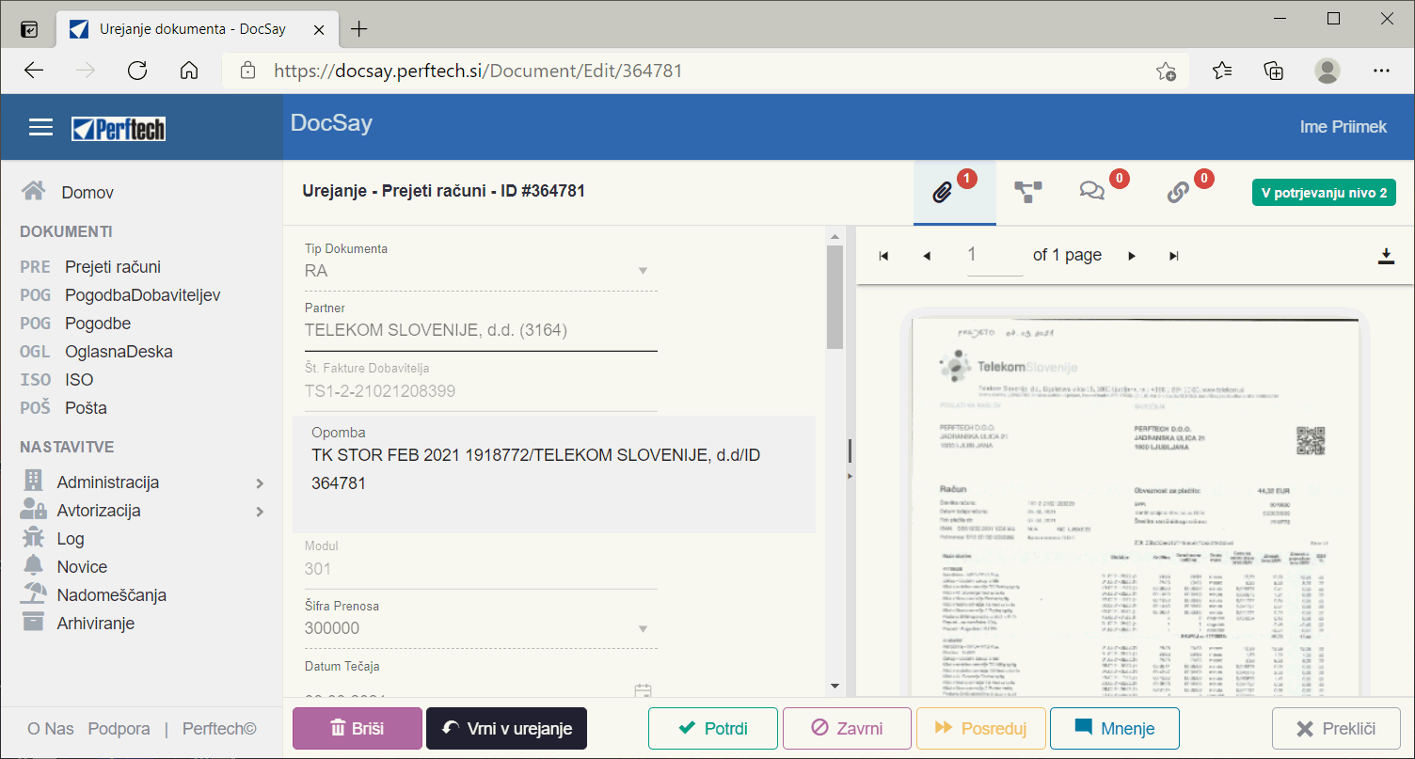The width and height of the screenshot is (1415, 759).
Task: Open browser favorites list
Action: 1222,71
